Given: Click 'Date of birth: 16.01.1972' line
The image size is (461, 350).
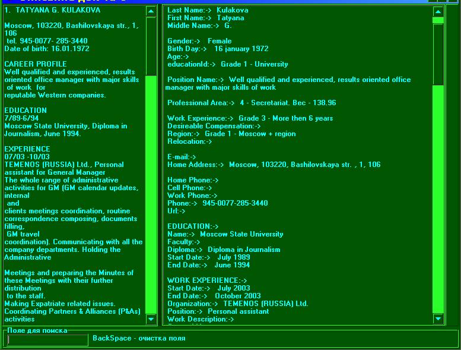Looking at the screenshot, I should click(x=47, y=49).
